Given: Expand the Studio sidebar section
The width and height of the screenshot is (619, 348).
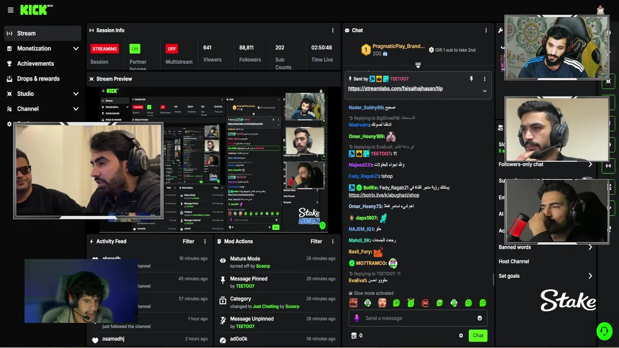Looking at the screenshot, I should click(x=43, y=94).
